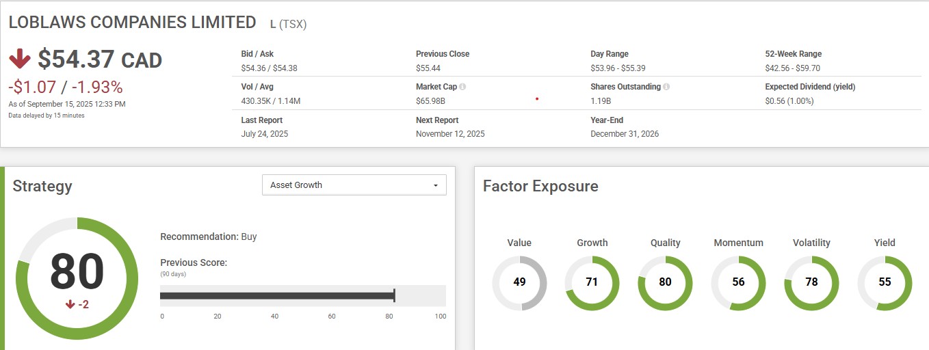This screenshot has height=350, width=929.
Task: Click the Momentum factor gauge showing 56
Action: tap(738, 283)
